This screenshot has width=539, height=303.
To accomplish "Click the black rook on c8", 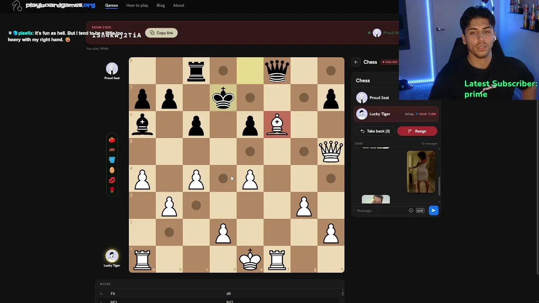I will (x=196, y=71).
